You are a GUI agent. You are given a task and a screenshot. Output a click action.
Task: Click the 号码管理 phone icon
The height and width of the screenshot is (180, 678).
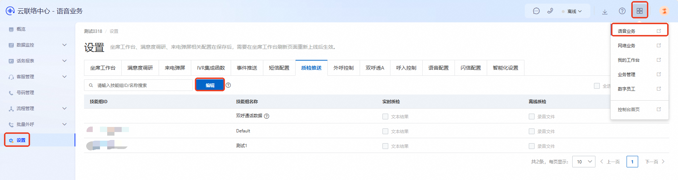coord(11,93)
